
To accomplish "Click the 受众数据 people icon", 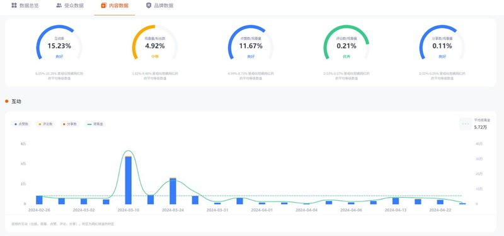I will point(59,6).
